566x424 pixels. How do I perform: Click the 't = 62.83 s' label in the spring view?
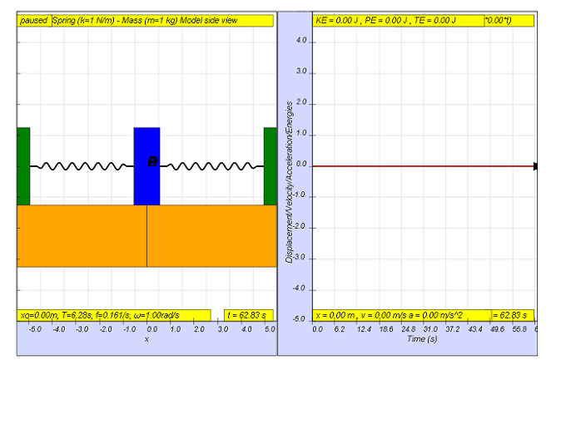click(x=248, y=315)
